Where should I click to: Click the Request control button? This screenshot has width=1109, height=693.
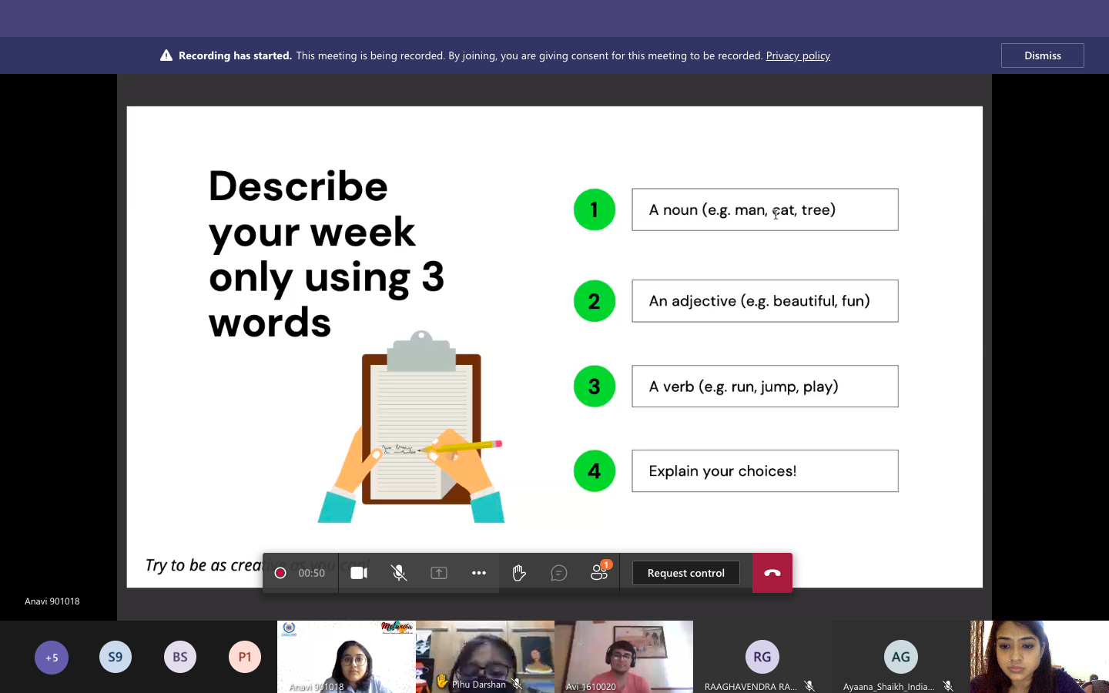pos(685,573)
